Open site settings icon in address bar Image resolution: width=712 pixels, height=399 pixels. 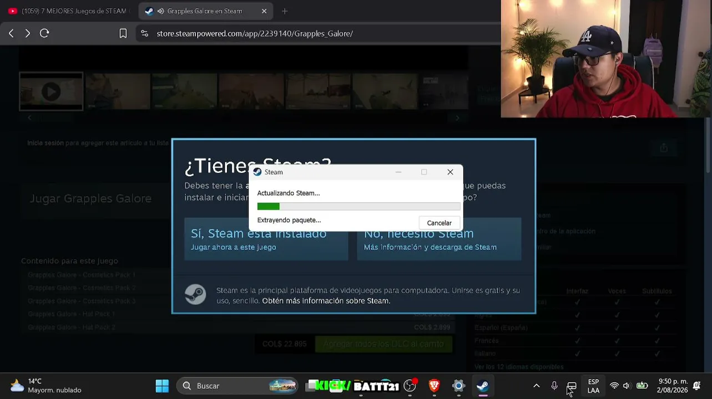click(x=145, y=33)
